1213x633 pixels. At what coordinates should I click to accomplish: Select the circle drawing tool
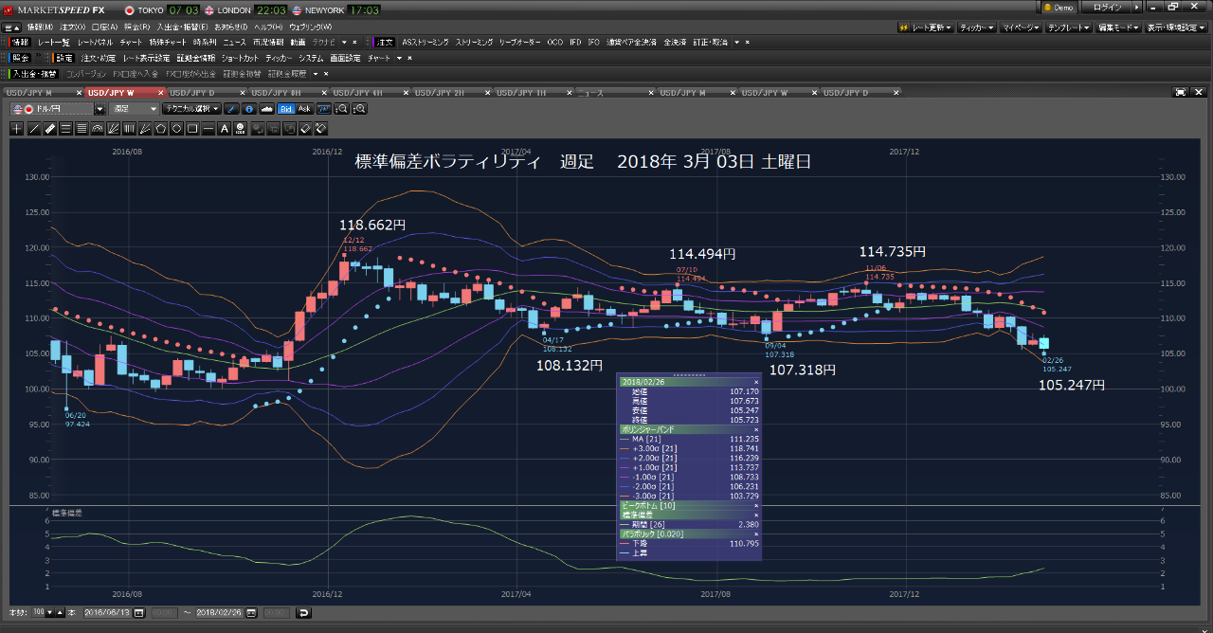(x=176, y=128)
